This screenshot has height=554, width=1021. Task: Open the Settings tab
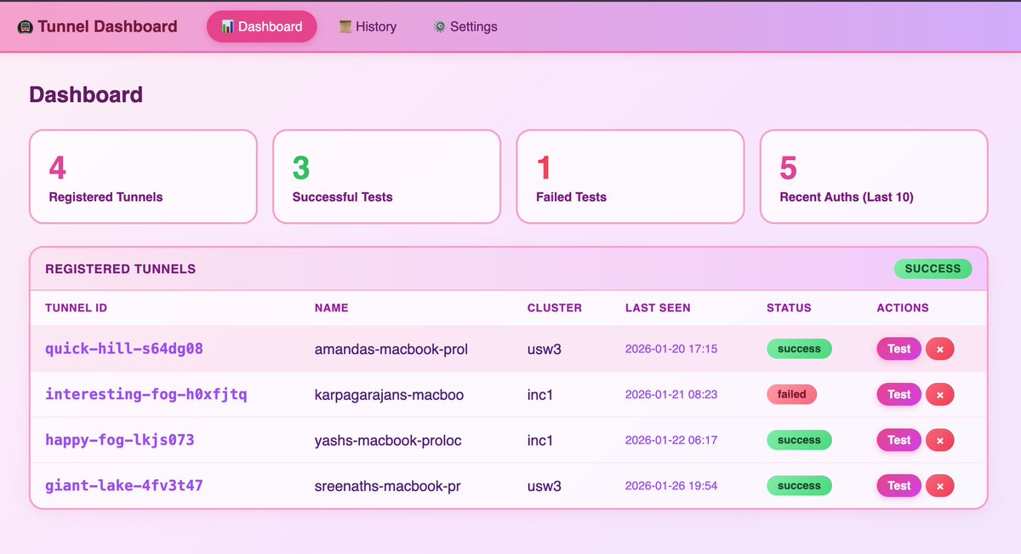[465, 26]
